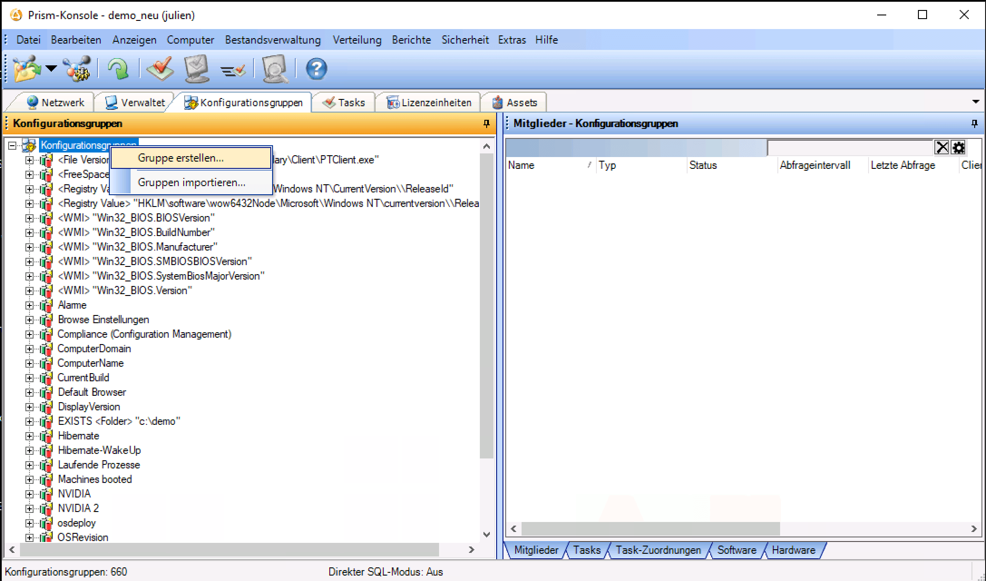Click the lines with checkmark toolbar icon
This screenshot has height=581, width=986.
(x=233, y=70)
